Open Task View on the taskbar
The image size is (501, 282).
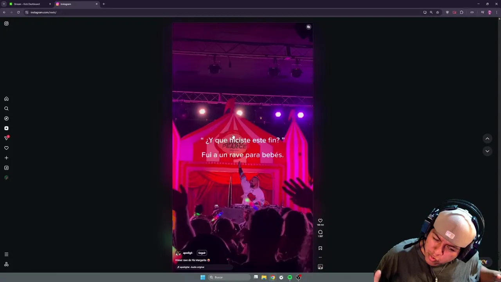coord(256,277)
